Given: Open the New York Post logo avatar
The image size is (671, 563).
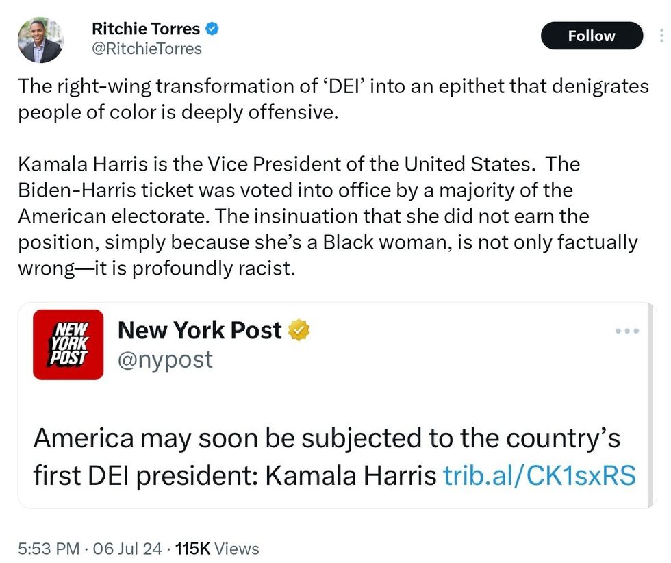Looking at the screenshot, I should pos(68,345).
